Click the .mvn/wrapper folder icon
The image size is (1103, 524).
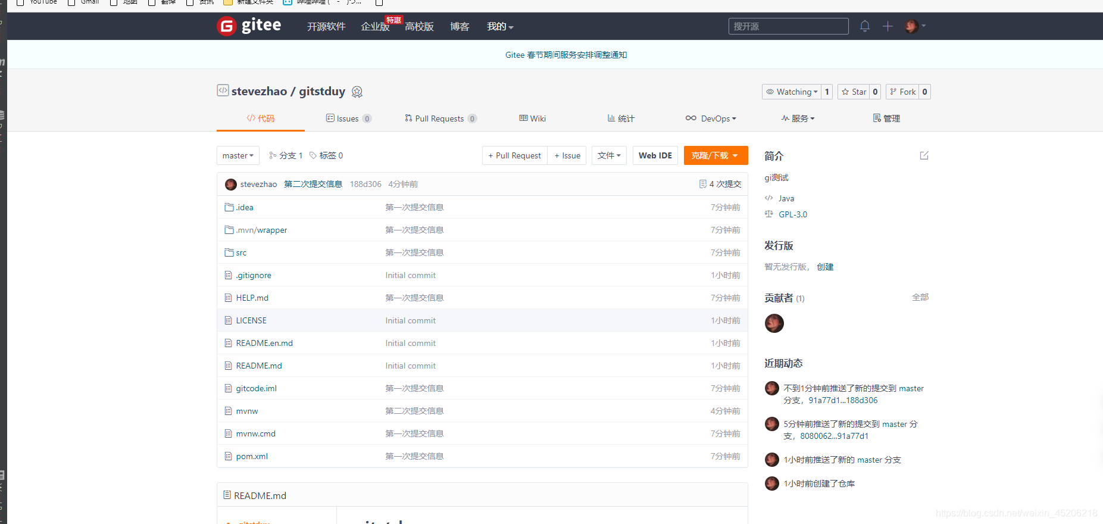pos(229,230)
